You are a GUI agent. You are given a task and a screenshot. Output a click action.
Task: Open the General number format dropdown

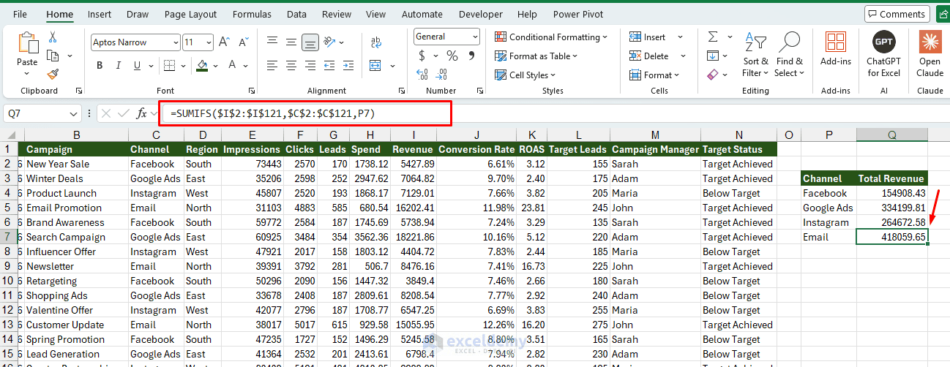tap(475, 37)
